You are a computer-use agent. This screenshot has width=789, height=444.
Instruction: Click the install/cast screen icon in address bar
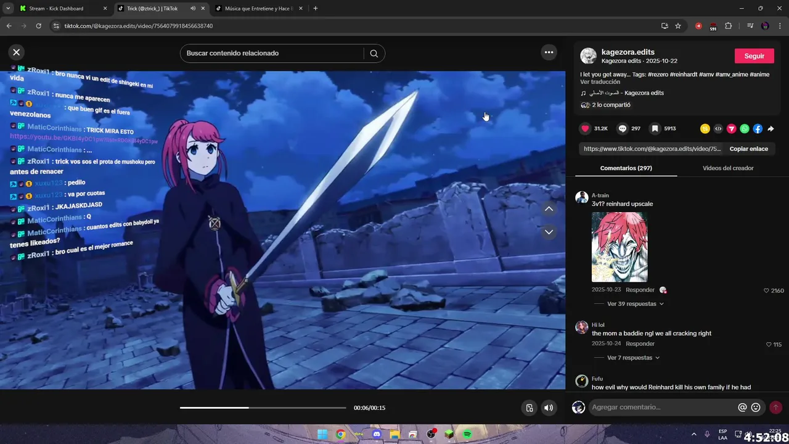664,26
